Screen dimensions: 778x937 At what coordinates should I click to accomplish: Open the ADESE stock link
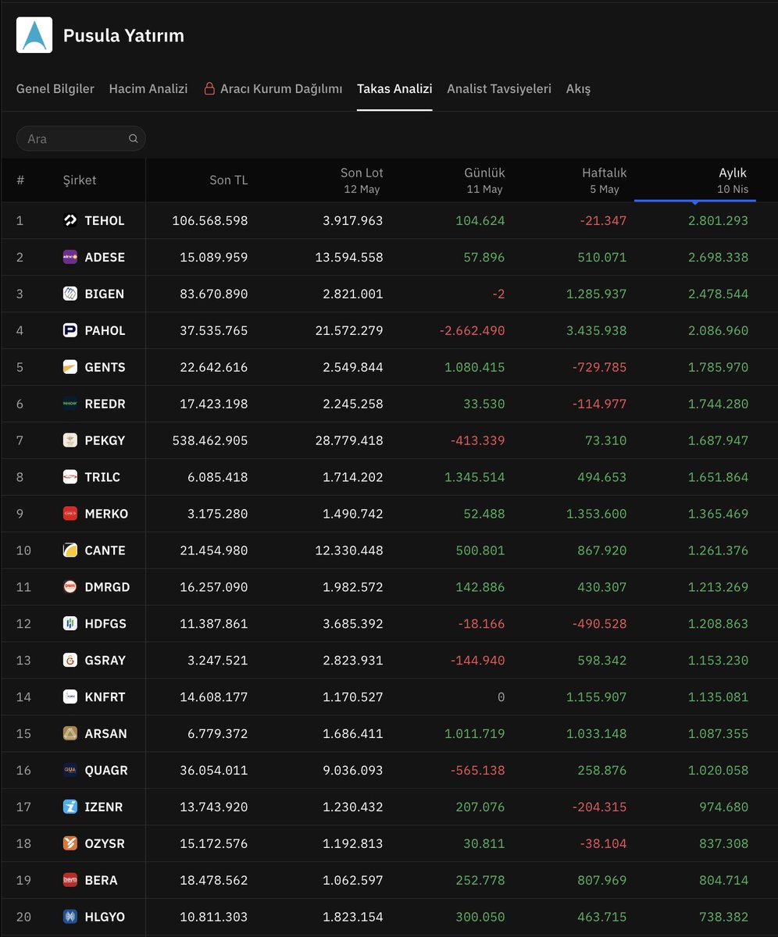point(105,258)
